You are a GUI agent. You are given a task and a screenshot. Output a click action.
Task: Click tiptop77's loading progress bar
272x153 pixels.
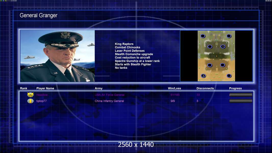(241, 101)
